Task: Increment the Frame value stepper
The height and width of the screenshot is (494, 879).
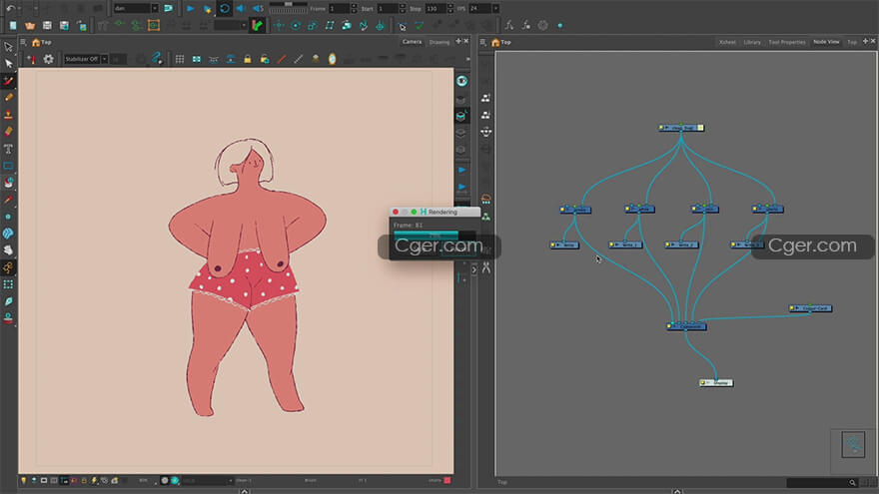Action: click(354, 6)
